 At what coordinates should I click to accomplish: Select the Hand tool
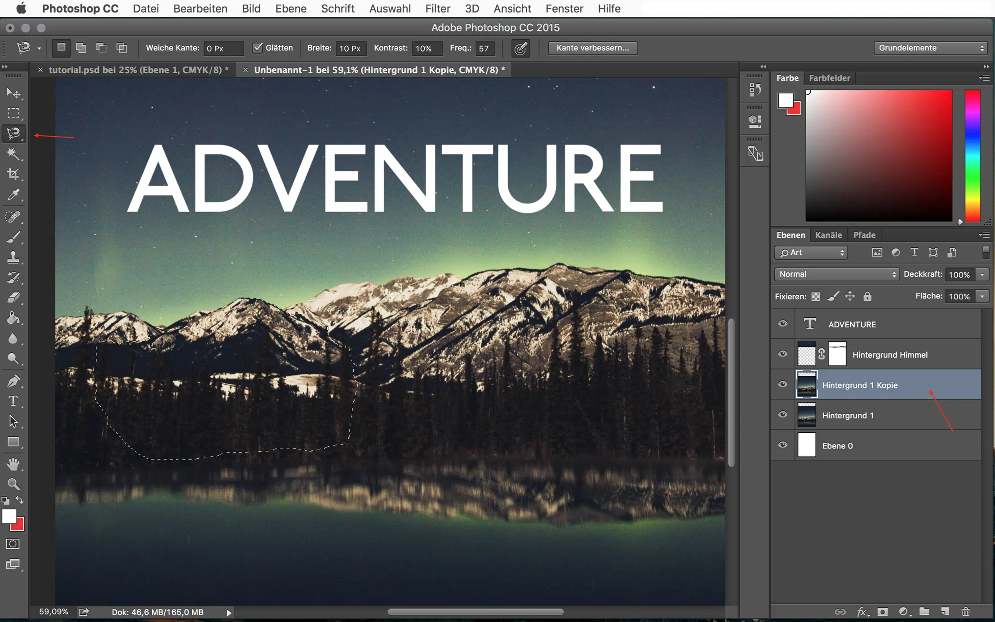(x=13, y=464)
